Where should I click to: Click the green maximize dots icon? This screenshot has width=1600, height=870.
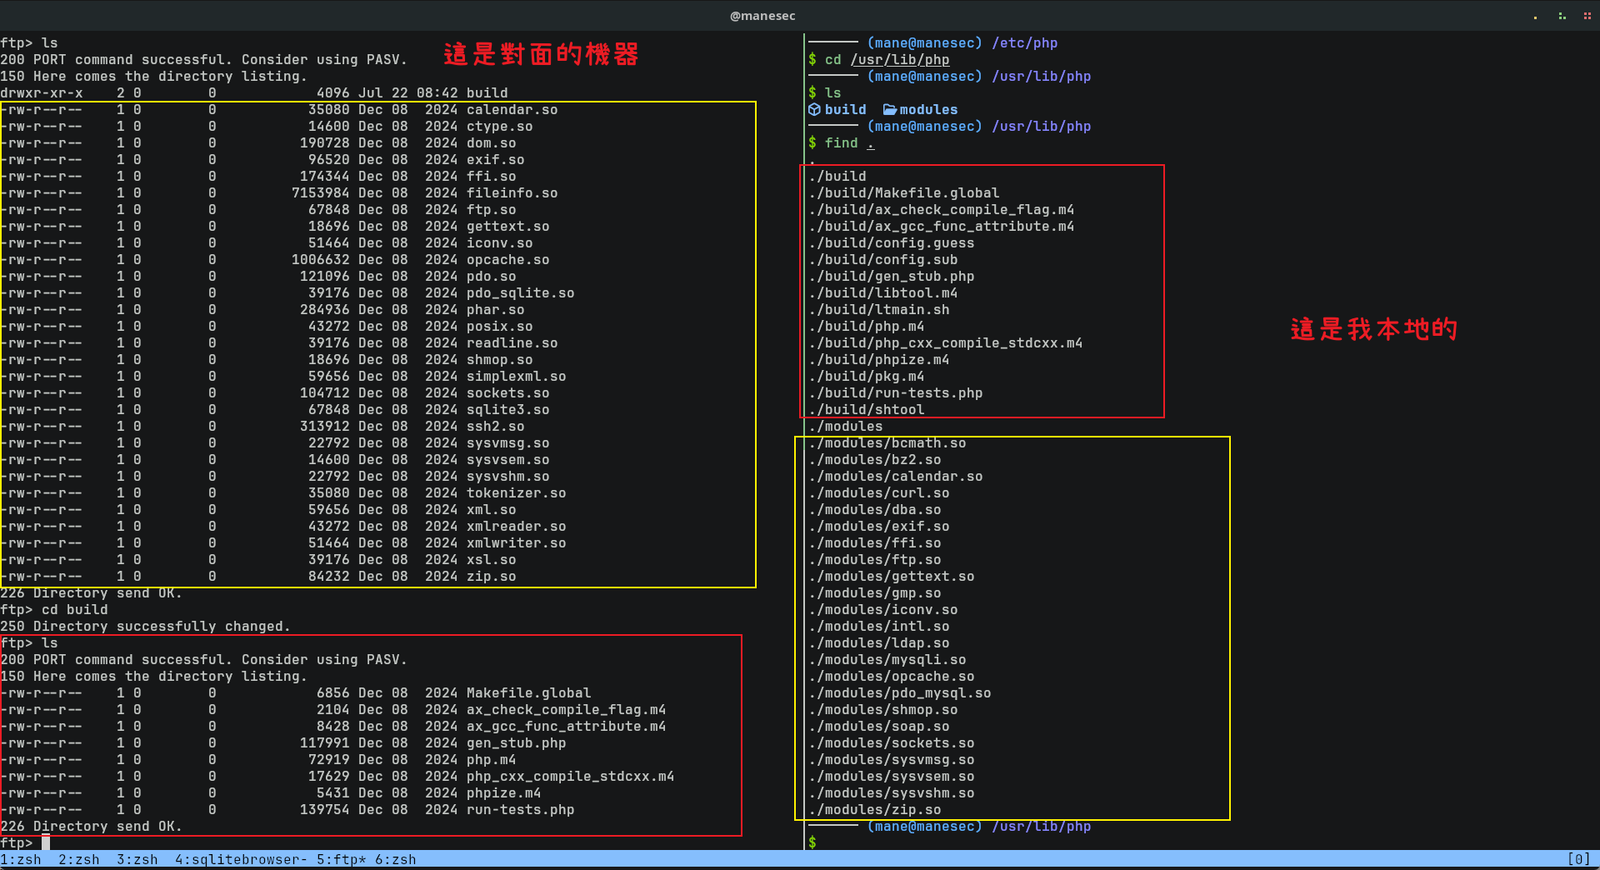(1562, 16)
